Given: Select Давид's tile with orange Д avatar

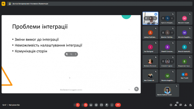Looking at the screenshot, I should [150, 33].
